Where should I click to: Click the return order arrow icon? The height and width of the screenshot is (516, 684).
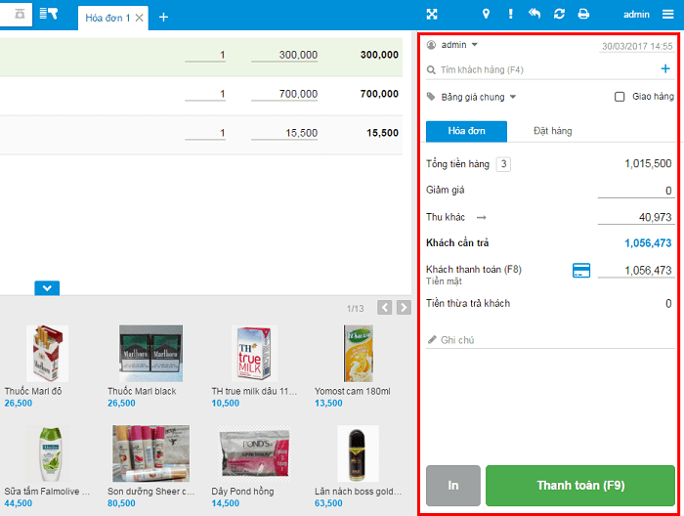pos(534,15)
